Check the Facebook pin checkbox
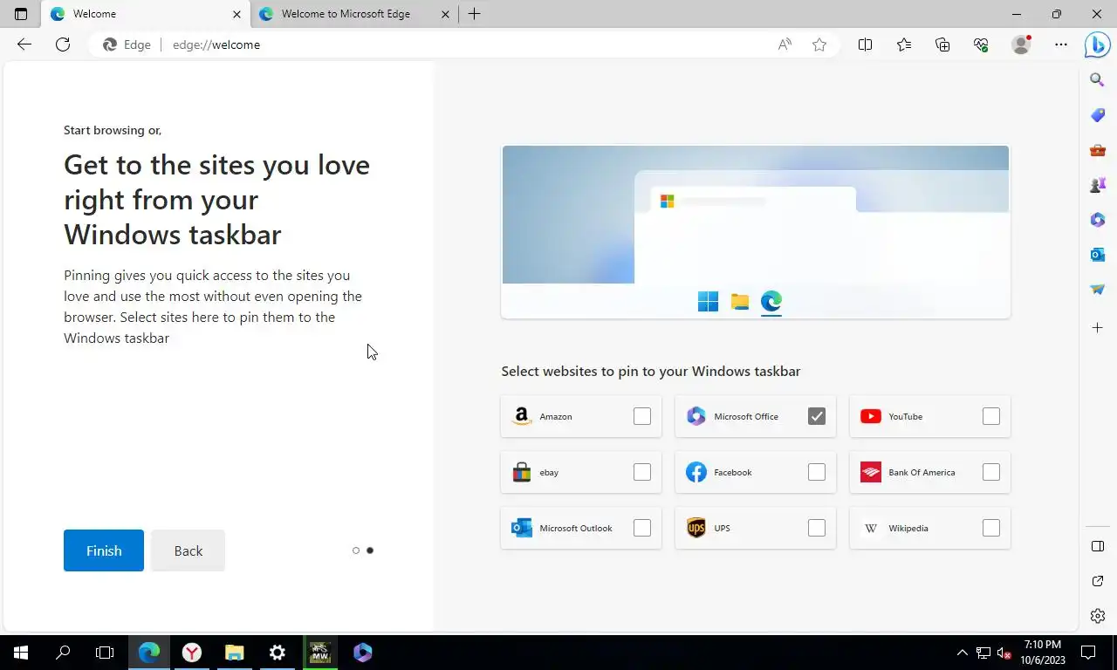The height and width of the screenshot is (670, 1117). [x=817, y=472]
